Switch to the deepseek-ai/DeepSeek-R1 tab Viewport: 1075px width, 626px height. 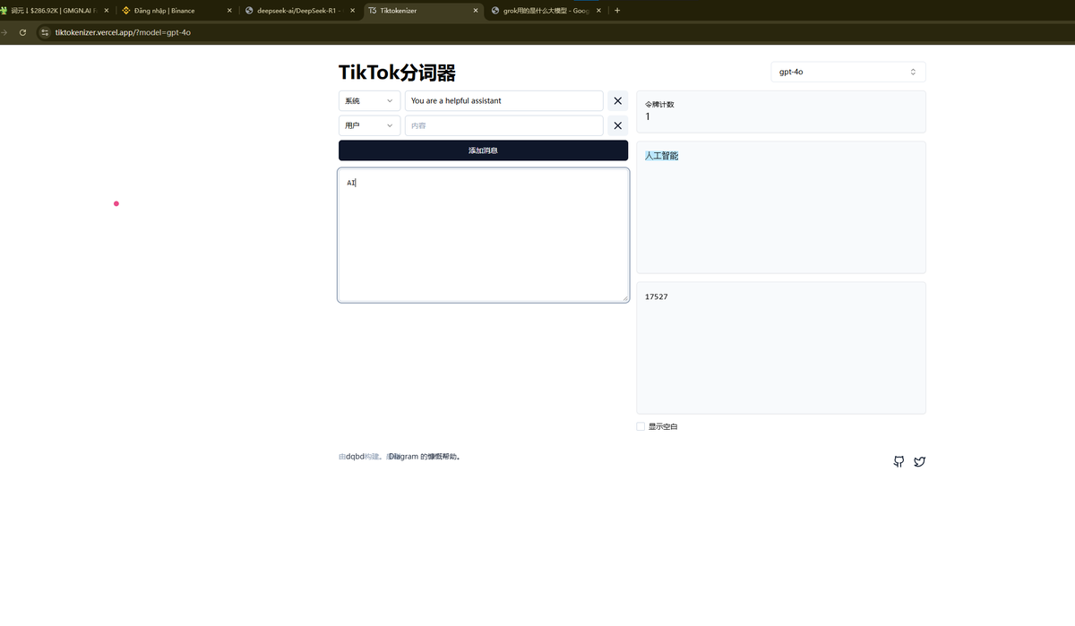point(296,10)
